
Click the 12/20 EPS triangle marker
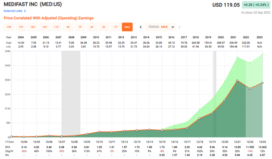(225, 100)
